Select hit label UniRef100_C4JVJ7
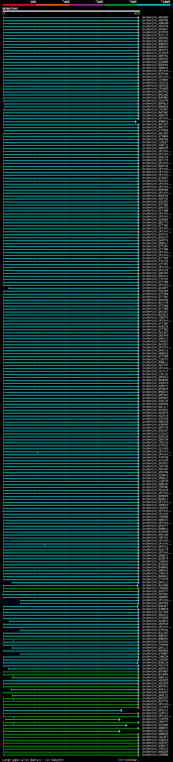This screenshot has width=173, height=762. tap(155, 371)
